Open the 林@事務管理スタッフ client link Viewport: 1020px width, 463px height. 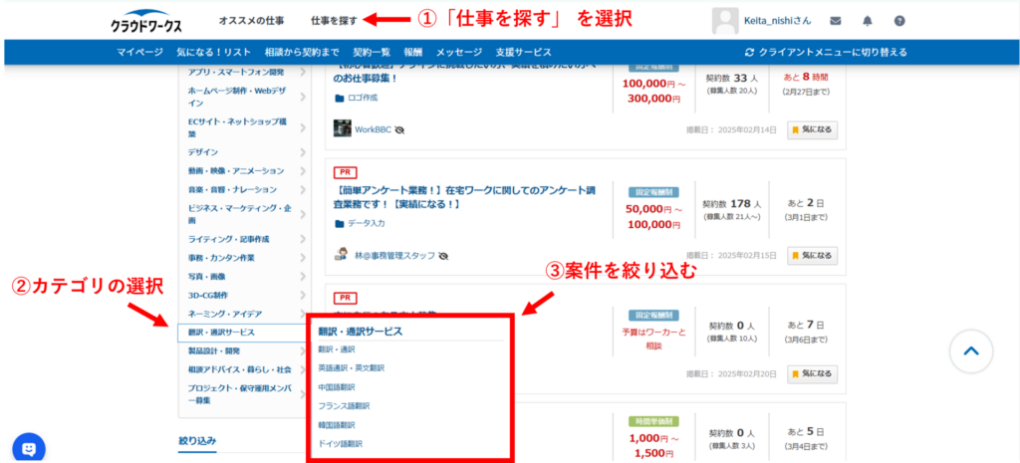coord(394,256)
